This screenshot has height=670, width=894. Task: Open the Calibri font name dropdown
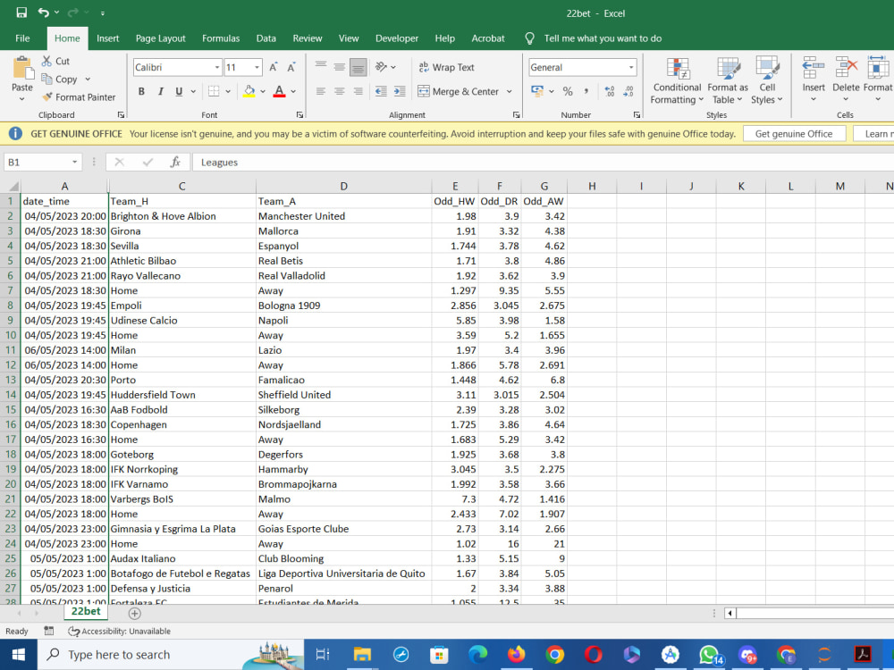click(x=217, y=67)
